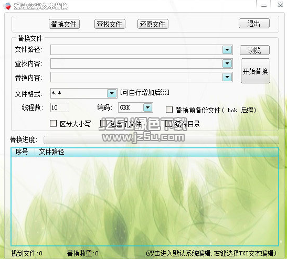
Task: Click the 序号 column header
Action: [x=22, y=152]
